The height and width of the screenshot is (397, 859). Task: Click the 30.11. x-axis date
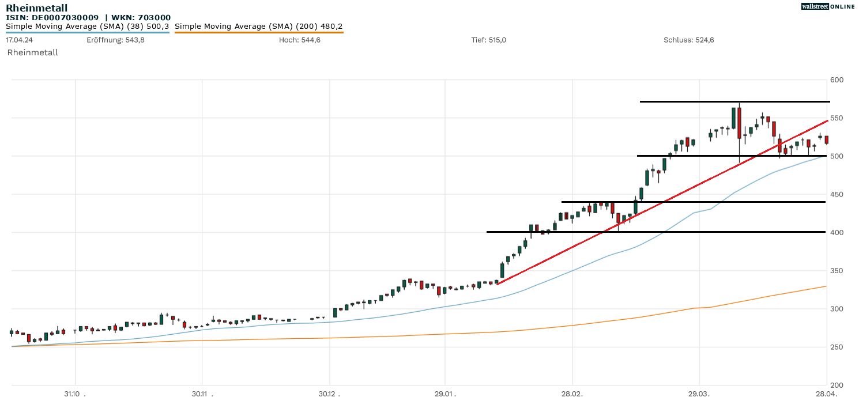point(202,394)
